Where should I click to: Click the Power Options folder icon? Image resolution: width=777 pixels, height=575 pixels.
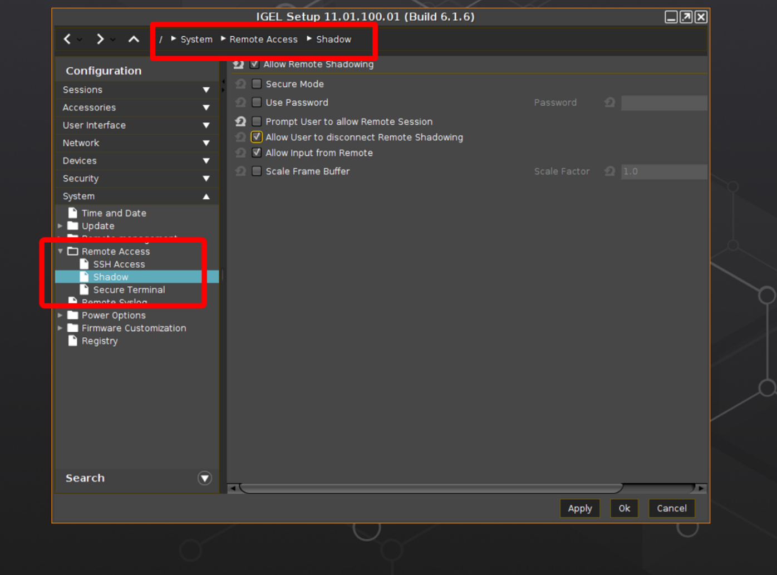pos(72,314)
